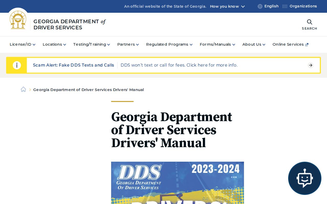The image size is (327, 204).
Task: Click Scam Alert: Fake DDS Texts link
Action: pyautogui.click(x=74, y=65)
